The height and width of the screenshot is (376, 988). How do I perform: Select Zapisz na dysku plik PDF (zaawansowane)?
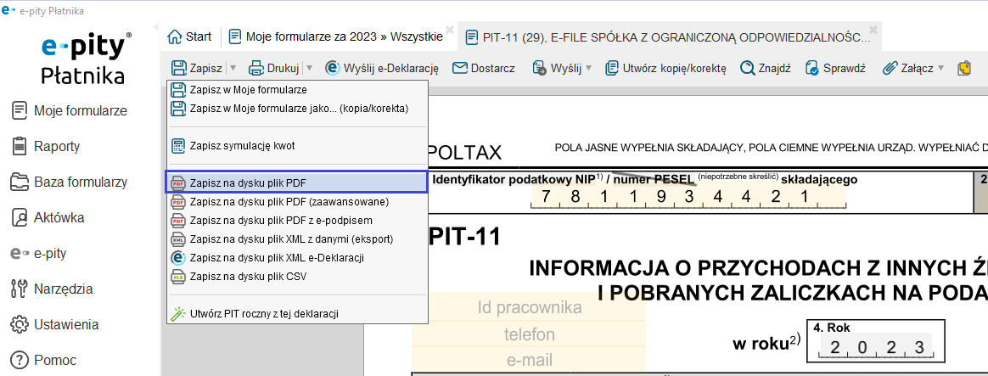[297, 202]
